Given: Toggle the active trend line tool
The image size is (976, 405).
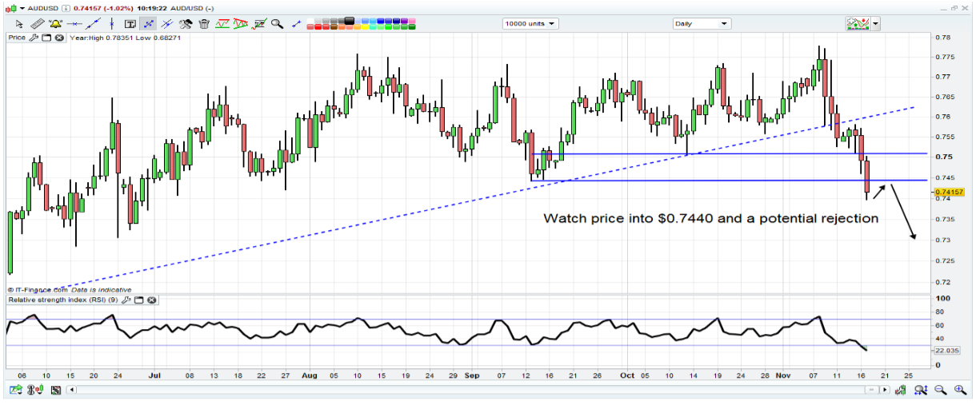Looking at the screenshot, I should tap(149, 24).
